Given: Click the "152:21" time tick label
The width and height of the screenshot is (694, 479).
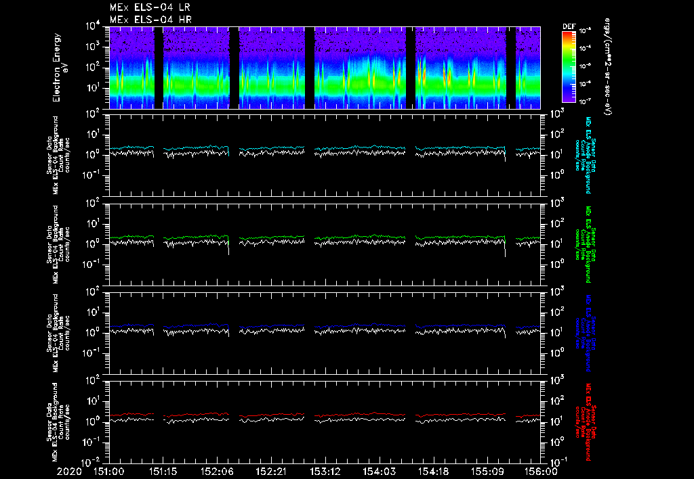Looking at the screenshot, I should [x=271, y=472].
